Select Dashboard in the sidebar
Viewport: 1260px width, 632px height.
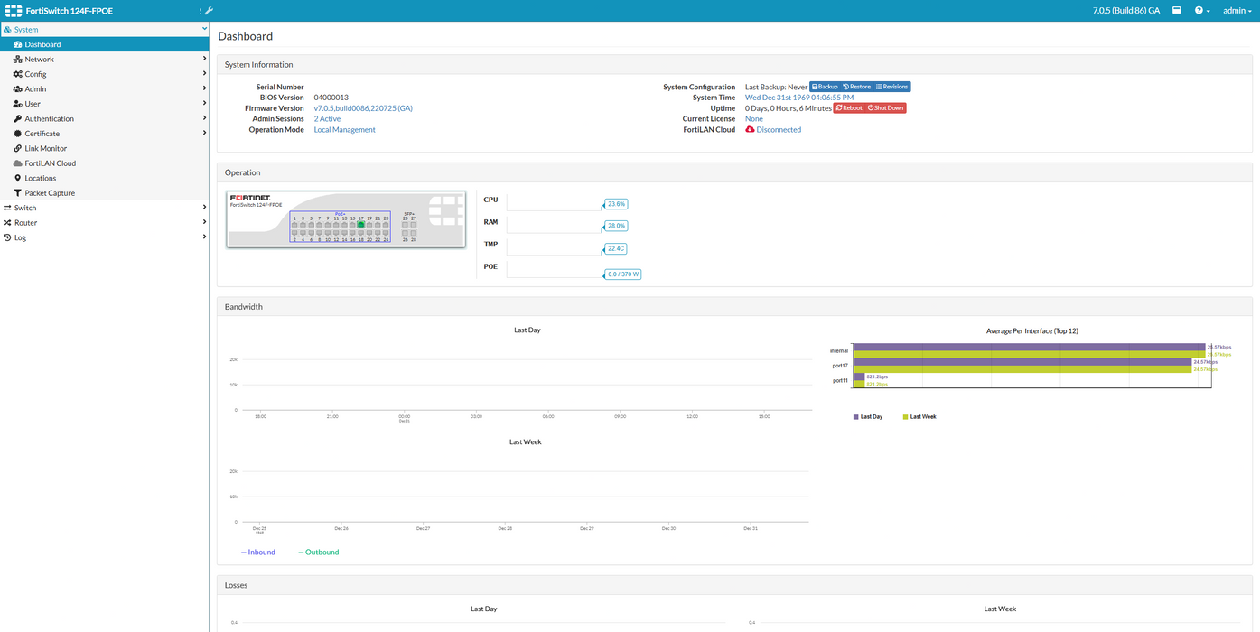point(104,44)
